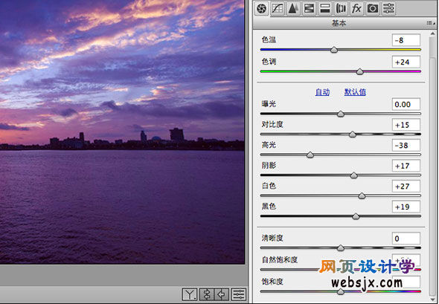
Task: Click the 高光 highlights slider handle
Action: 310,155
